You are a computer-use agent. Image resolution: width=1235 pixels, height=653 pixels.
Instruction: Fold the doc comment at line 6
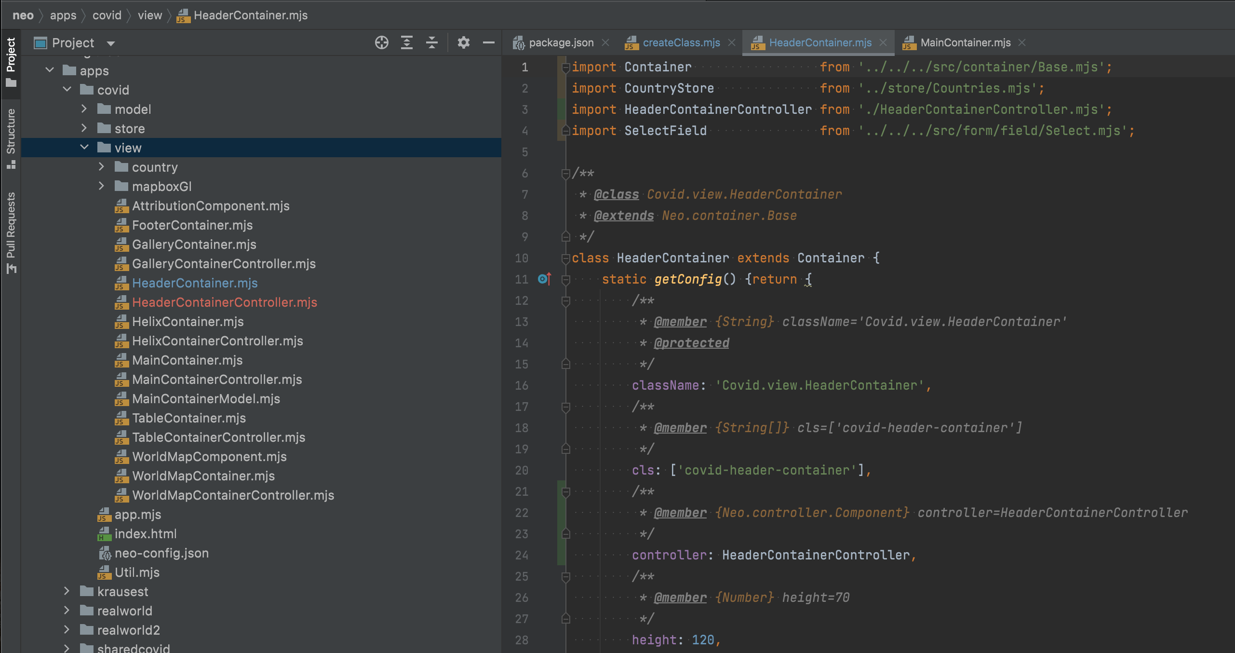tap(566, 174)
